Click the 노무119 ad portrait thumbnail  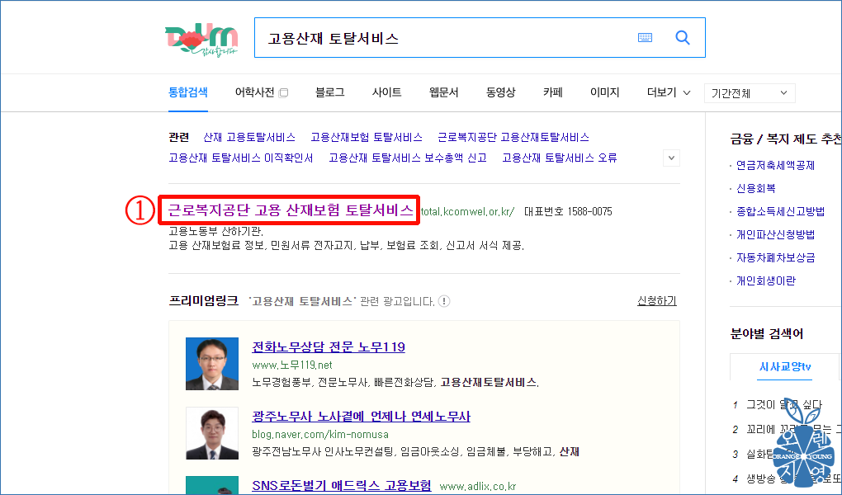point(212,364)
